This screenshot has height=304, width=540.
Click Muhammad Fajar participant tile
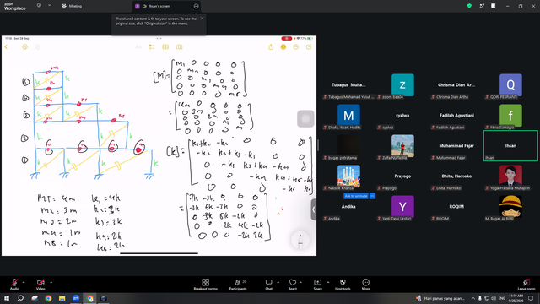[456, 145]
